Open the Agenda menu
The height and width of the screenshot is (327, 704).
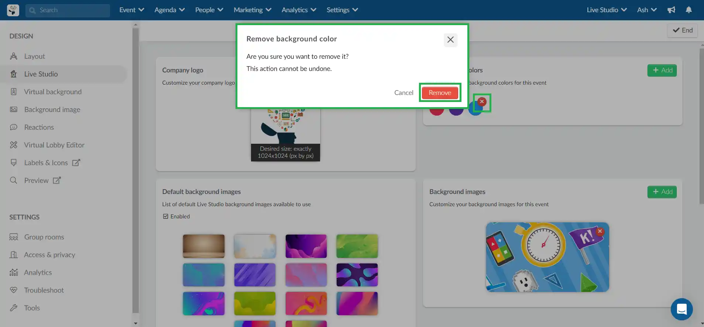169,10
